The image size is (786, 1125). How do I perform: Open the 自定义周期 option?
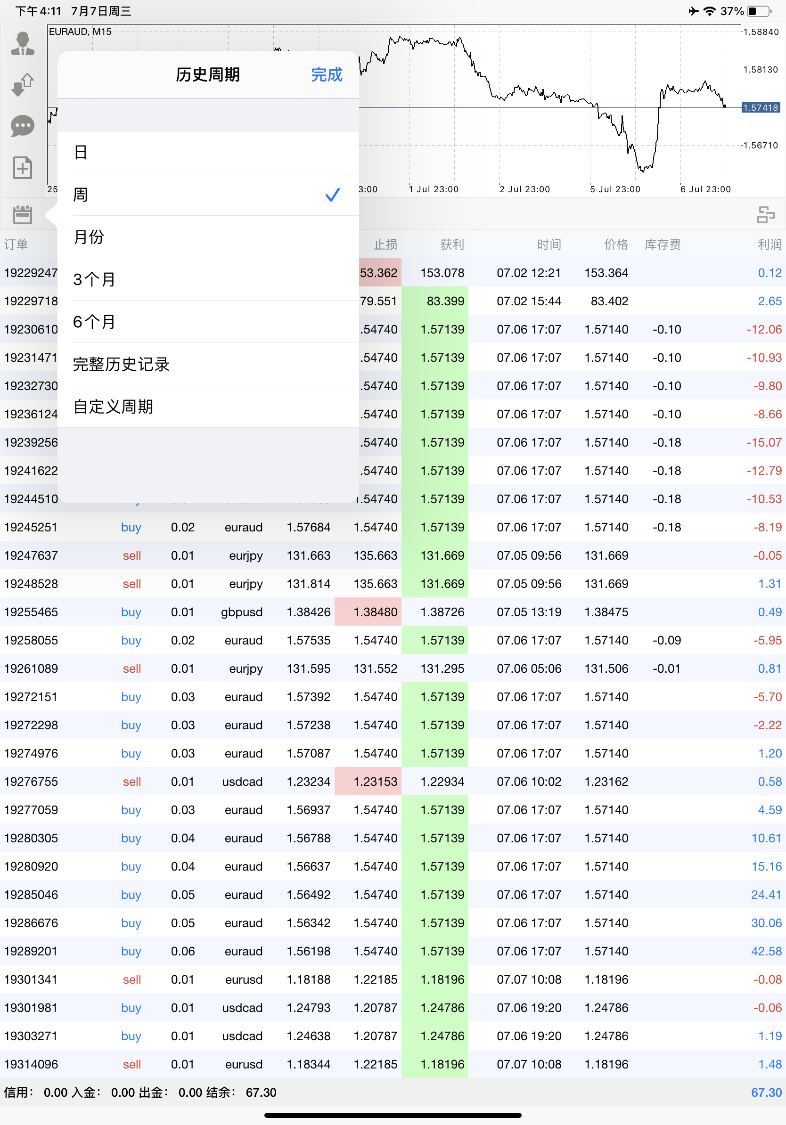point(113,407)
